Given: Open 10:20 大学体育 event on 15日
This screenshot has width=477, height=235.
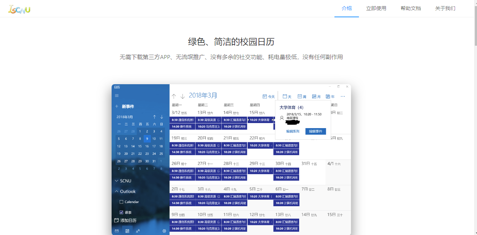Looking at the screenshot, I should click(x=260, y=120).
